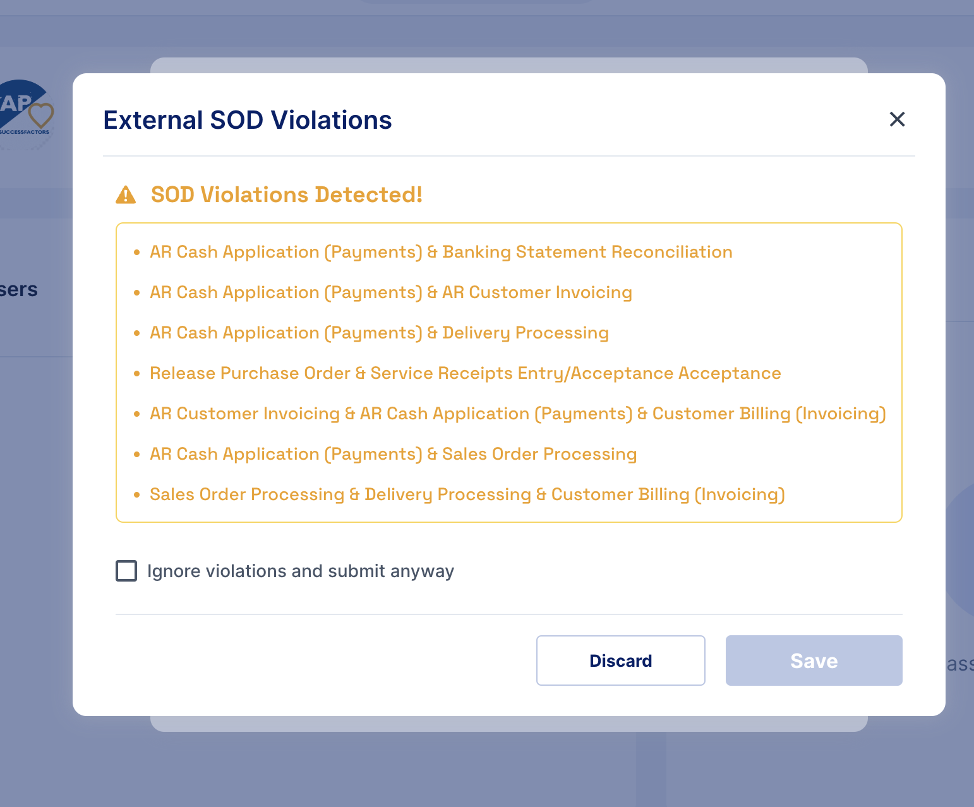Screen dimensions: 974x807
Task: Select AR Cash Application & Sales Order Processing violation
Action: [393, 454]
